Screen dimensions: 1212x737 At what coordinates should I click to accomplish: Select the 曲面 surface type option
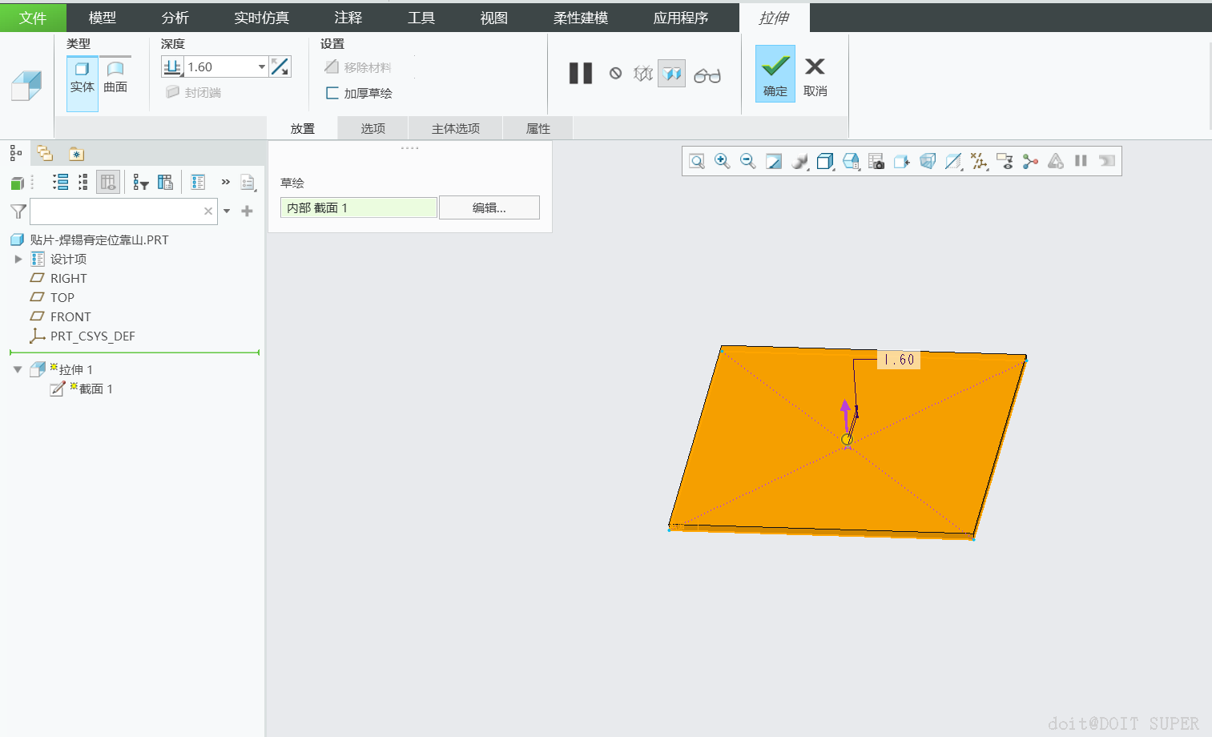pos(115,78)
